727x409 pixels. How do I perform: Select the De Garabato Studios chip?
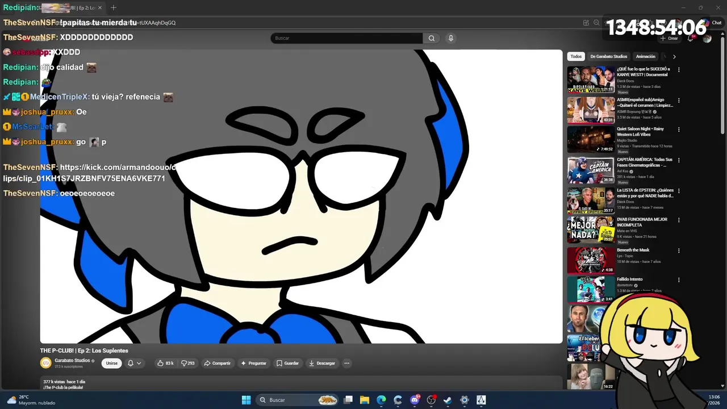(x=609, y=56)
